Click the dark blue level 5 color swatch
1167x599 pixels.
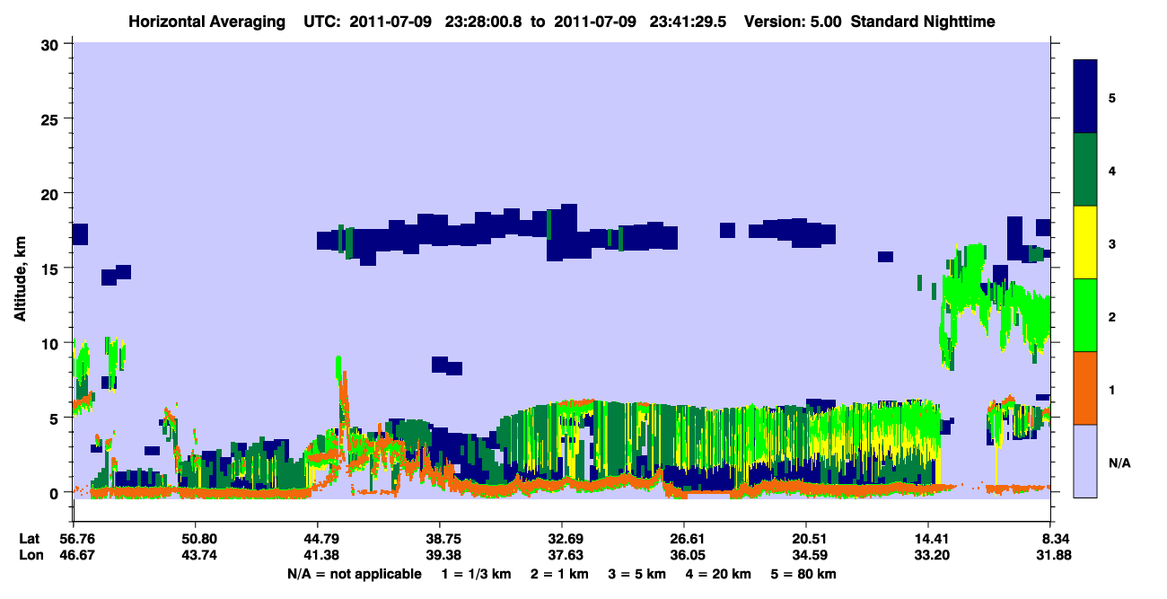(x=1085, y=96)
